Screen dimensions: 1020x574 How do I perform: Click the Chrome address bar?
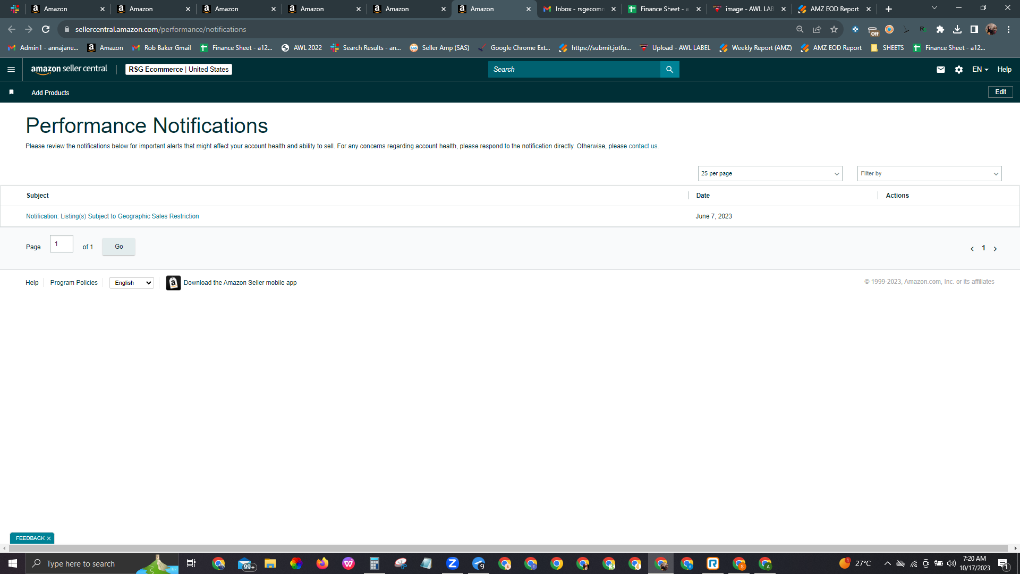425,29
